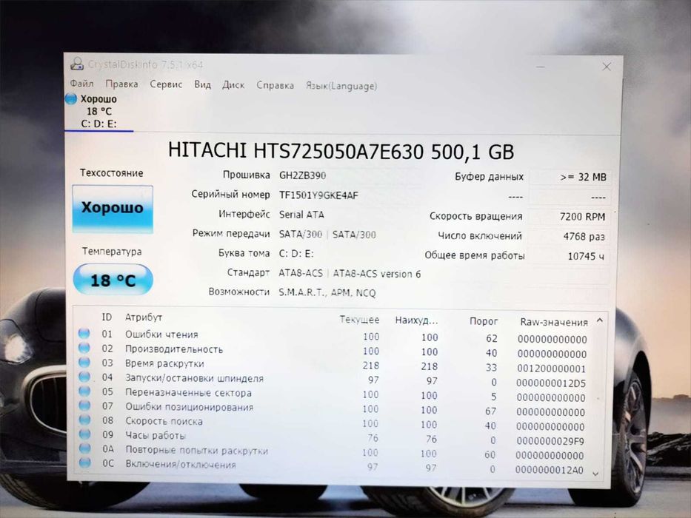
Task: Click the Serial ATA interface value
Action: (301, 215)
